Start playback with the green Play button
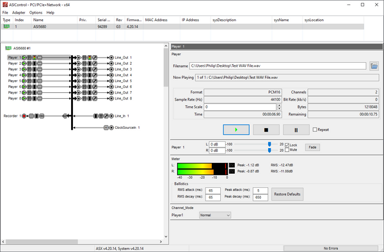The width and height of the screenshot is (384, 252). [x=236, y=130]
